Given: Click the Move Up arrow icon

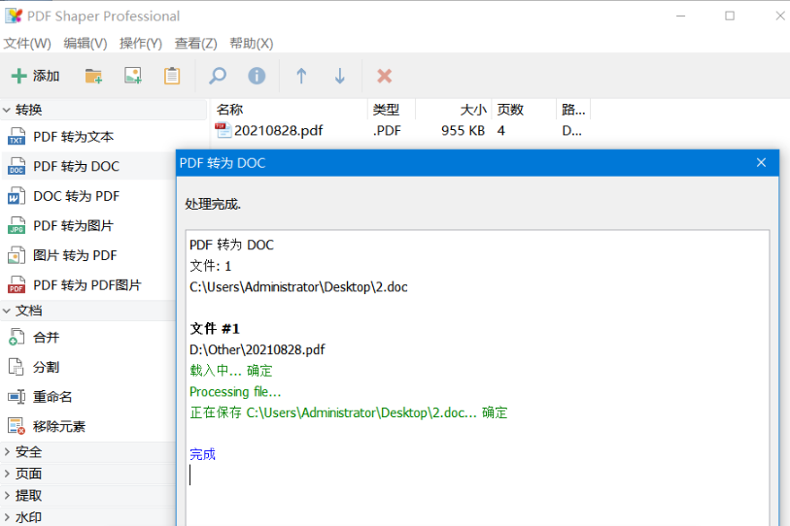Looking at the screenshot, I should click(x=301, y=76).
